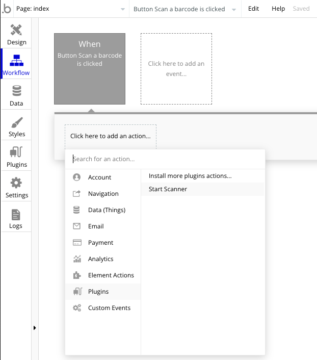Click the Analytics chart icon
317x360 pixels.
tap(77, 259)
